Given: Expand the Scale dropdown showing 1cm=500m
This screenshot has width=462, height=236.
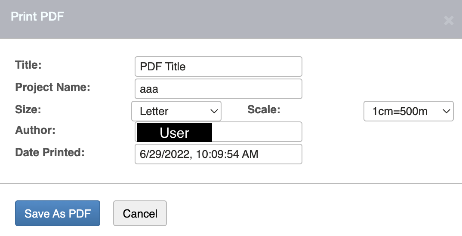Looking at the screenshot, I should point(408,111).
